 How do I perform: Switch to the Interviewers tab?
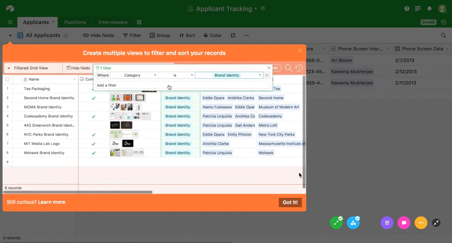(113, 22)
